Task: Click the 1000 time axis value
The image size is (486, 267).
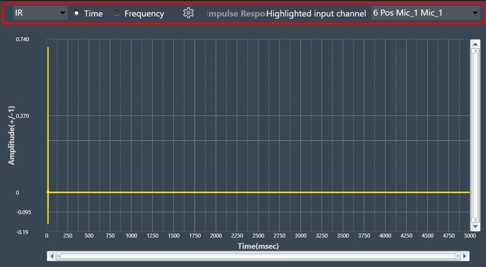Action: point(131,235)
